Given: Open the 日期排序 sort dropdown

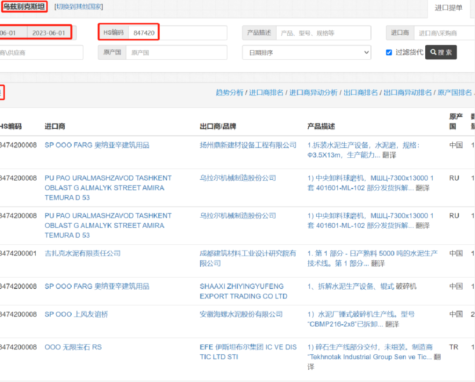Looking at the screenshot, I should tap(307, 52).
